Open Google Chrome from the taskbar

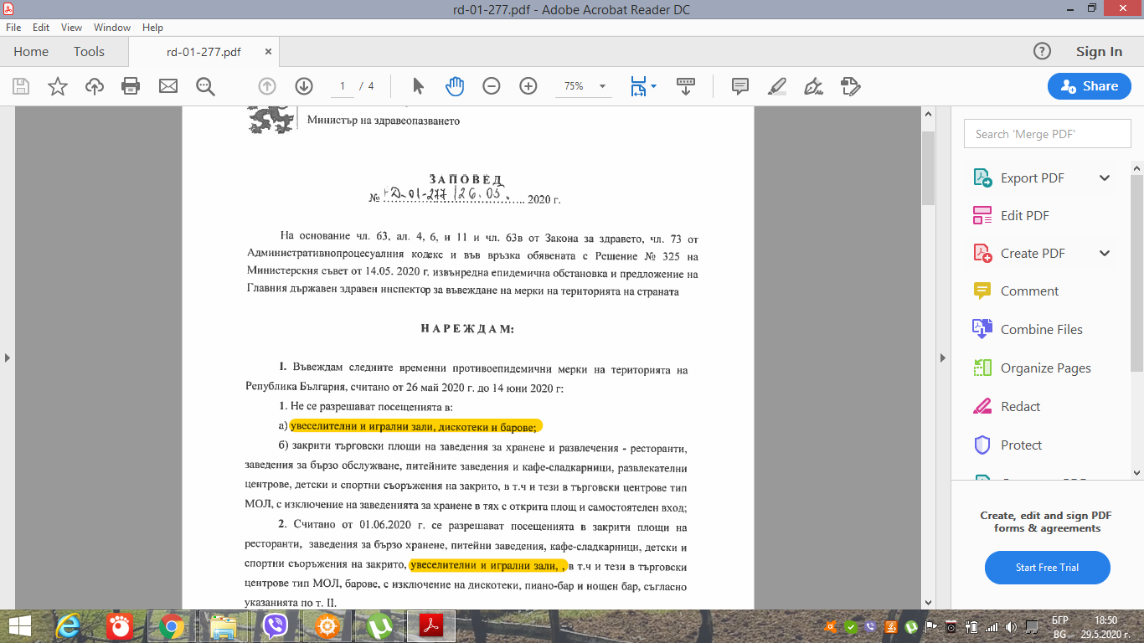(x=173, y=625)
